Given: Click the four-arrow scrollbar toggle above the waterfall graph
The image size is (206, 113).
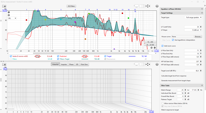Looking at the screenshot, I should point(148,64).
